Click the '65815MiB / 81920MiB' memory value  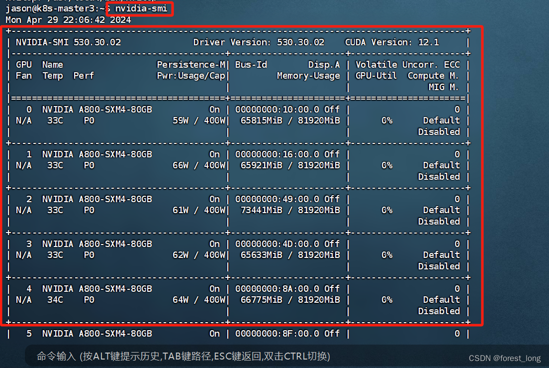pyautogui.click(x=290, y=121)
